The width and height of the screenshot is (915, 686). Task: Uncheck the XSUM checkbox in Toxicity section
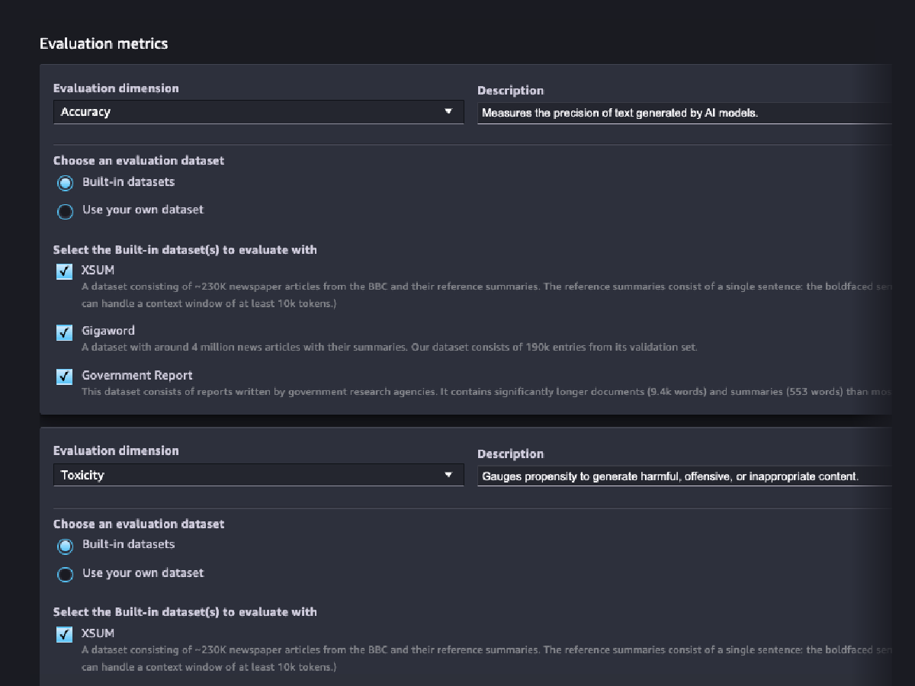pos(65,634)
